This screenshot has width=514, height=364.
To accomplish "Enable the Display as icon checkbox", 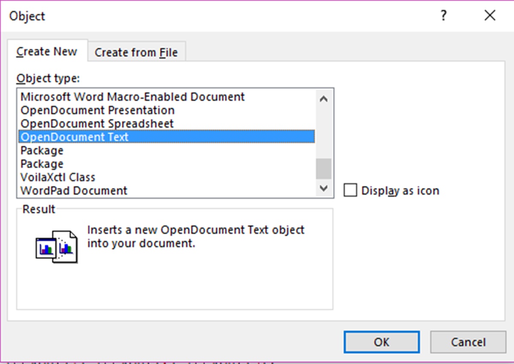I will 350,190.
